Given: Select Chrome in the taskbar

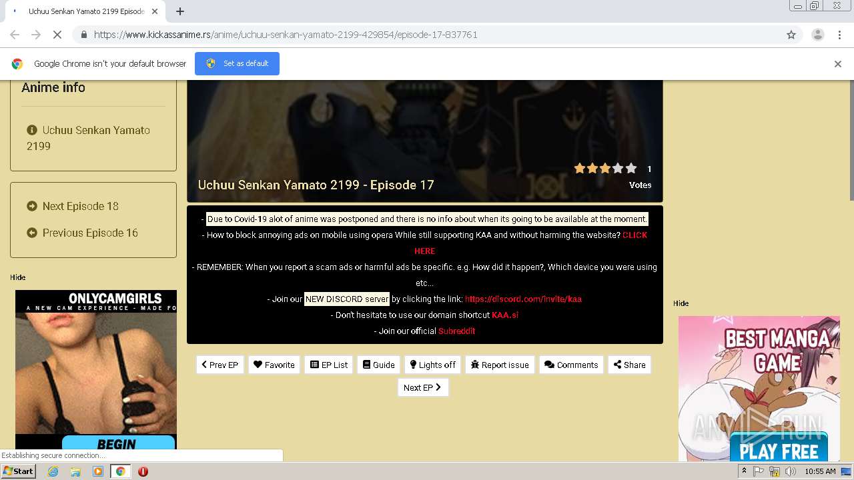Looking at the screenshot, I should click(120, 471).
